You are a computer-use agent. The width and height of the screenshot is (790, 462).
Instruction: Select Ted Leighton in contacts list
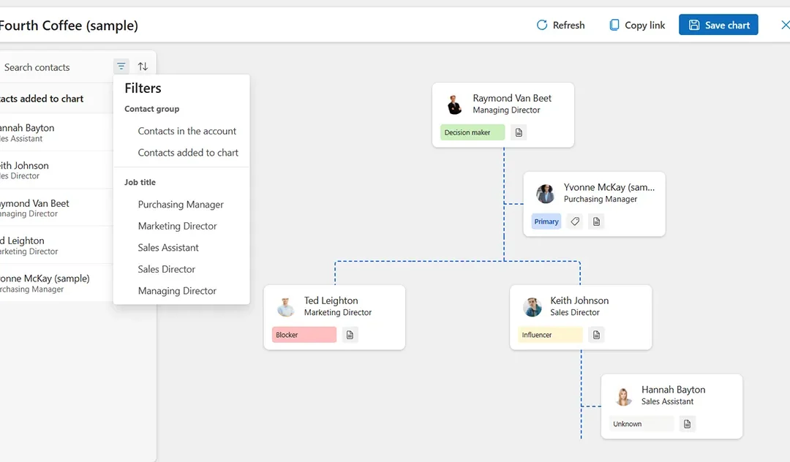[56, 246]
